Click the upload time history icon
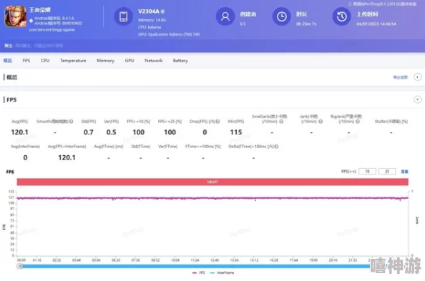 pyautogui.click(x=341, y=16)
